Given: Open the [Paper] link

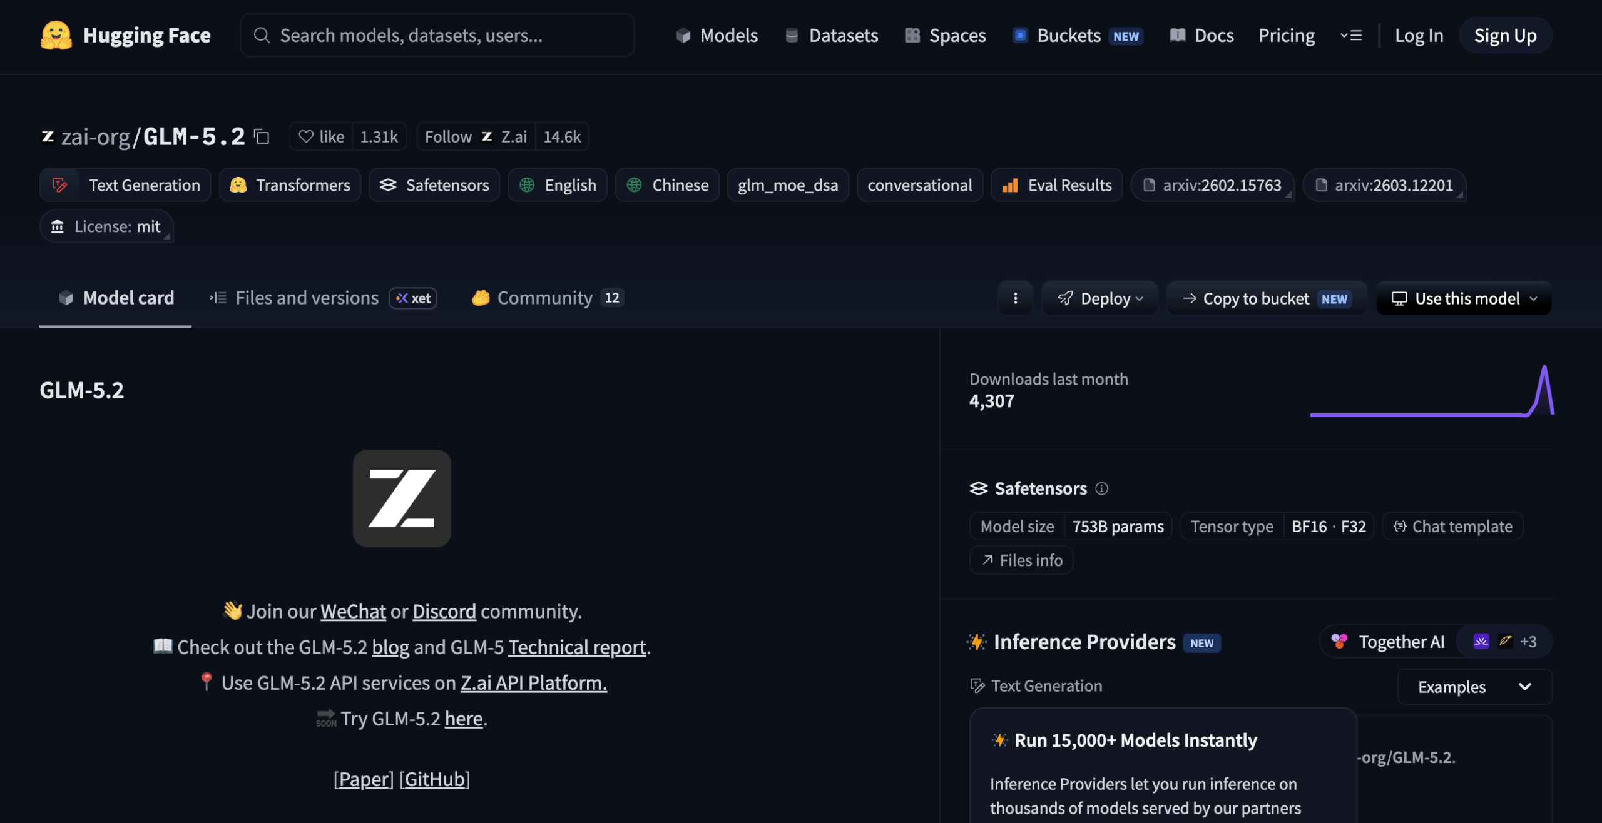Looking at the screenshot, I should tap(364, 779).
